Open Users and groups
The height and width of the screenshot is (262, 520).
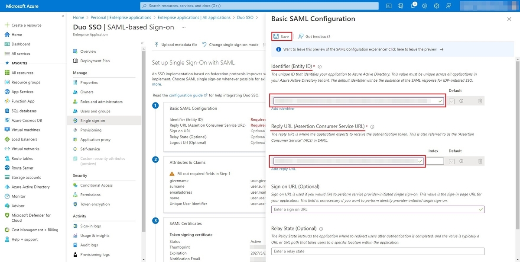pyautogui.click(x=95, y=111)
